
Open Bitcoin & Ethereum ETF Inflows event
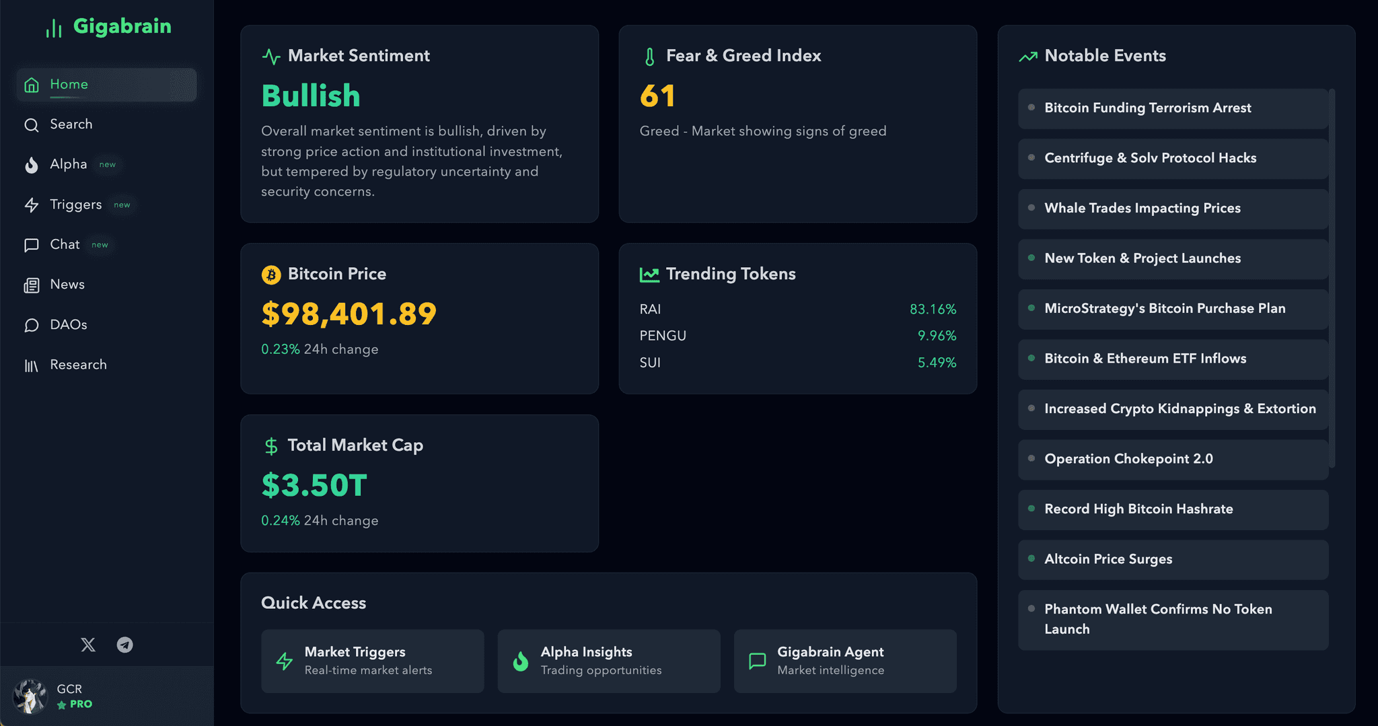(1173, 359)
